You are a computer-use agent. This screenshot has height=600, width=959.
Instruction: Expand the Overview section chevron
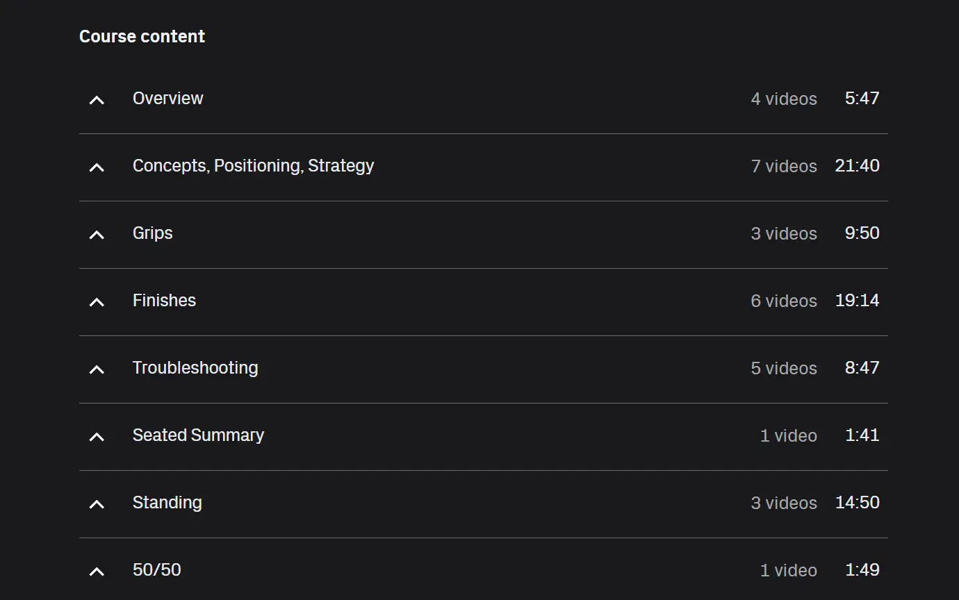click(97, 100)
